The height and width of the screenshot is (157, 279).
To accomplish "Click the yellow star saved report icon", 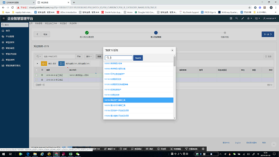I will (x=44, y=64).
